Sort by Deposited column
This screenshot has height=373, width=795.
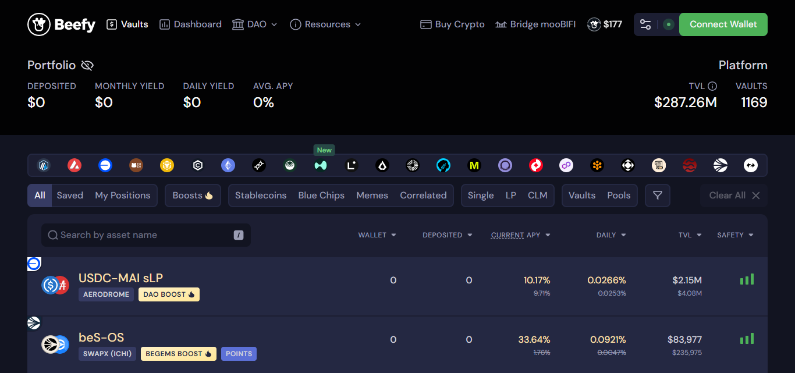[x=447, y=235]
